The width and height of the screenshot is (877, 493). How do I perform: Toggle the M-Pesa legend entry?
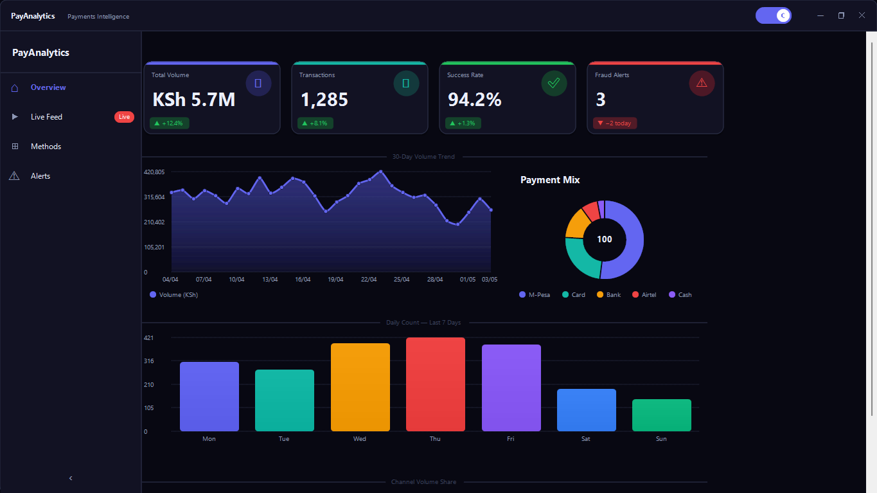coord(535,295)
